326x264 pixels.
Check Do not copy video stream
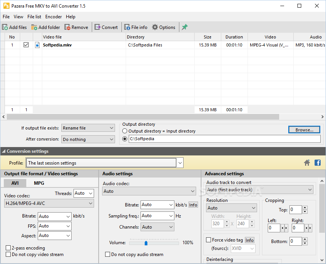(8, 254)
